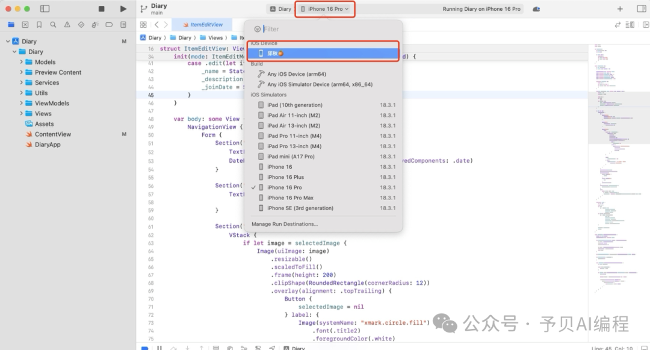
Task: Choose Any iOS Device (arm64)
Action: tap(323, 74)
